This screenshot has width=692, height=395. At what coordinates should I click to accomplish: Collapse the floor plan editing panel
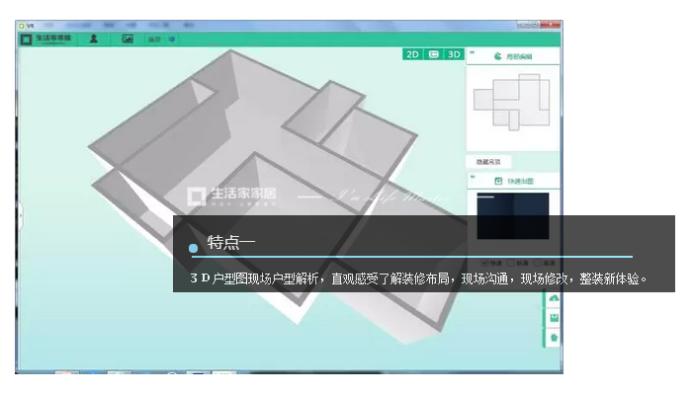point(472,52)
